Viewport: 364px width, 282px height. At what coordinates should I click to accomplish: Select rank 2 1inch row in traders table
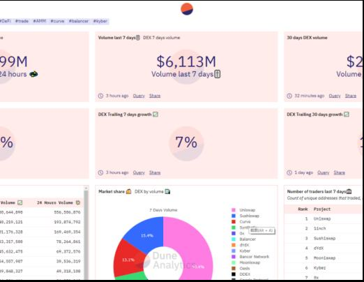click(323, 228)
